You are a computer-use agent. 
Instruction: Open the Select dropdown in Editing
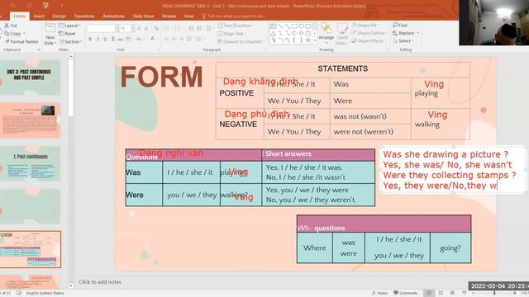tap(403, 40)
